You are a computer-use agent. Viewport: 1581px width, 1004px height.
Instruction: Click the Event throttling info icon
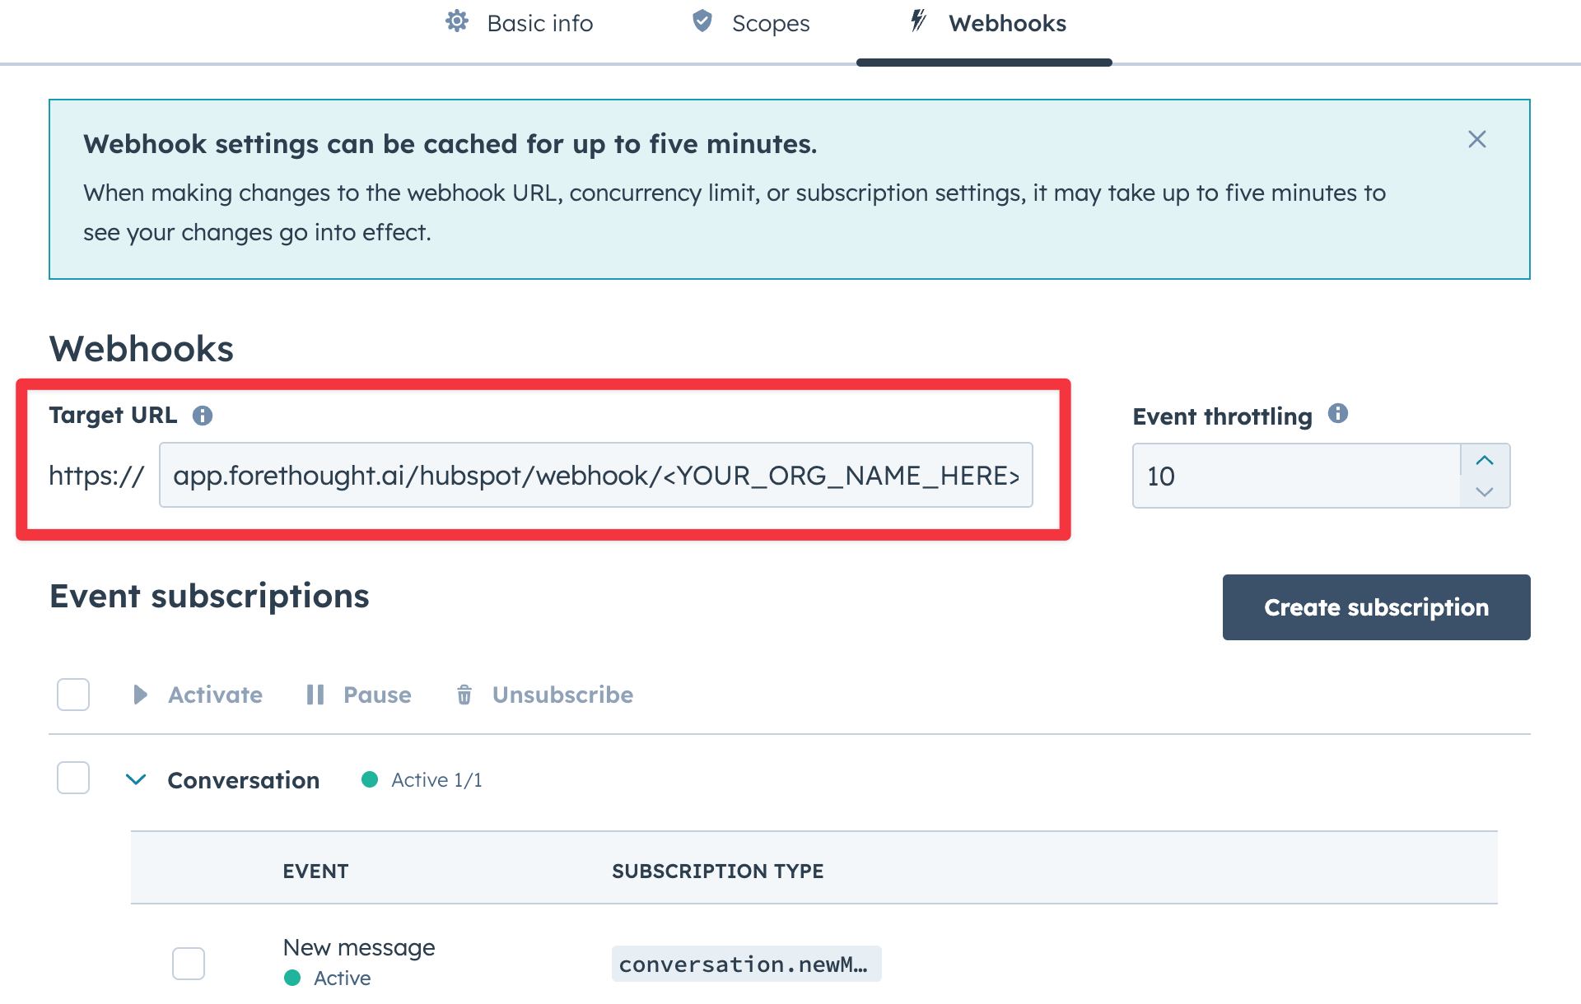tap(1338, 413)
